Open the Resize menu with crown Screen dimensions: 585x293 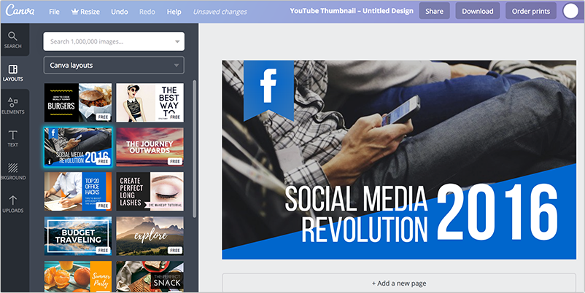(85, 12)
